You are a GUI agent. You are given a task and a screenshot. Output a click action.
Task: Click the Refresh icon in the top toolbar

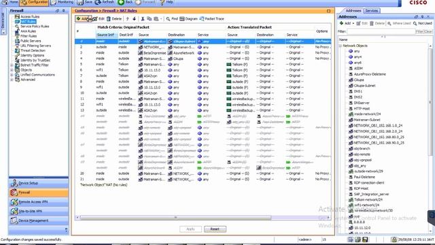tap(98, 2)
